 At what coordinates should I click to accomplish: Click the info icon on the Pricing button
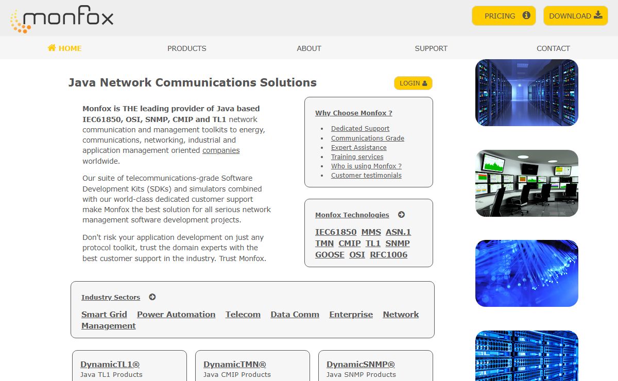[526, 15]
